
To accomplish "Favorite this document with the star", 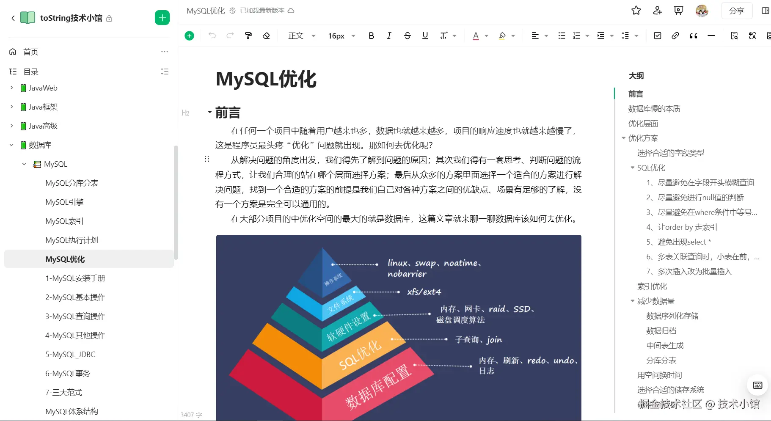I will coord(636,11).
